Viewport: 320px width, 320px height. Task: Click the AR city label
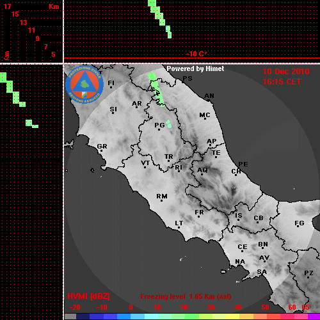pos(137,104)
